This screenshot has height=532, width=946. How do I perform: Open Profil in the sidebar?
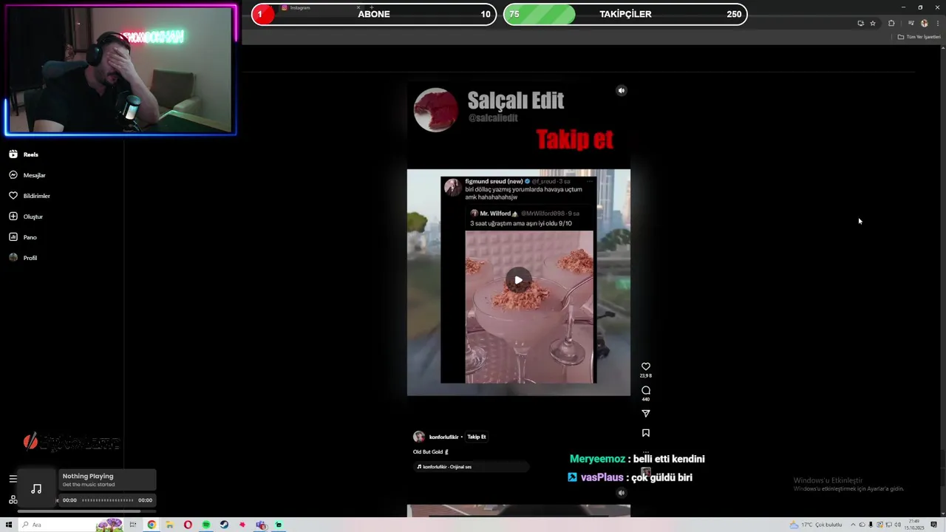[23, 258]
